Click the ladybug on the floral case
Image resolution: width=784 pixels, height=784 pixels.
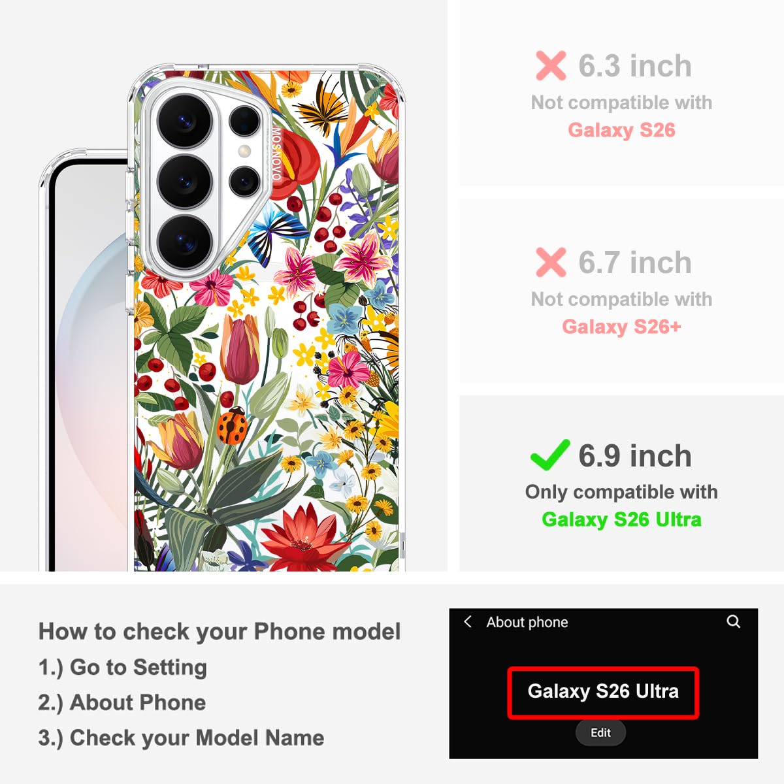click(233, 425)
